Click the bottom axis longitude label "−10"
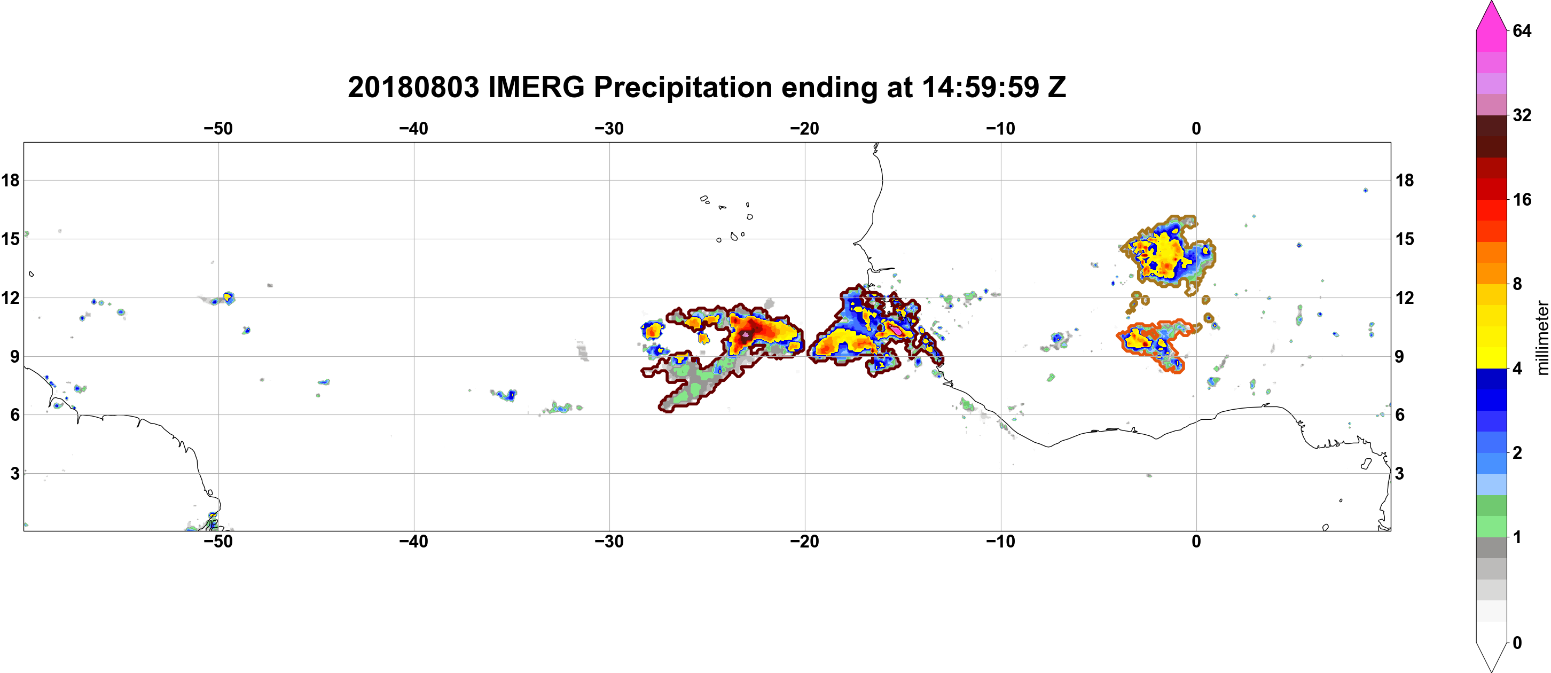 pos(1001,542)
